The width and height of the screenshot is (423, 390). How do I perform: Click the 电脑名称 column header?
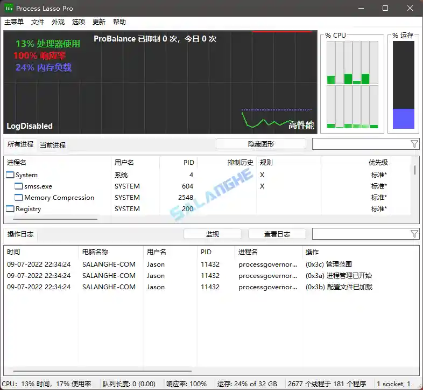(x=111, y=252)
